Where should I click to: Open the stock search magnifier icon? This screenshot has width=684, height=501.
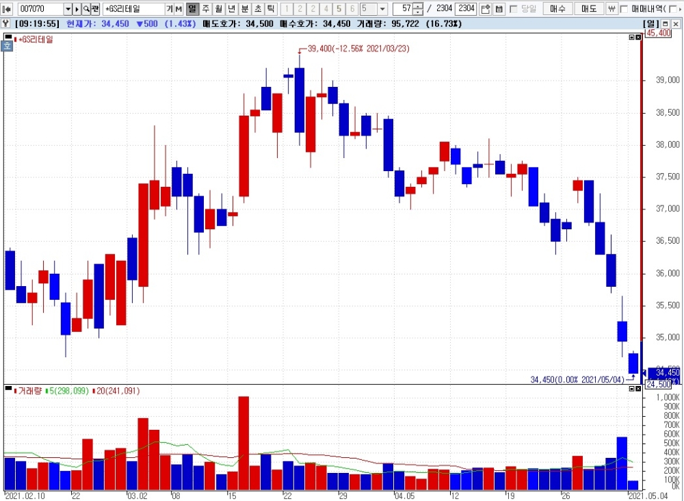(86, 9)
